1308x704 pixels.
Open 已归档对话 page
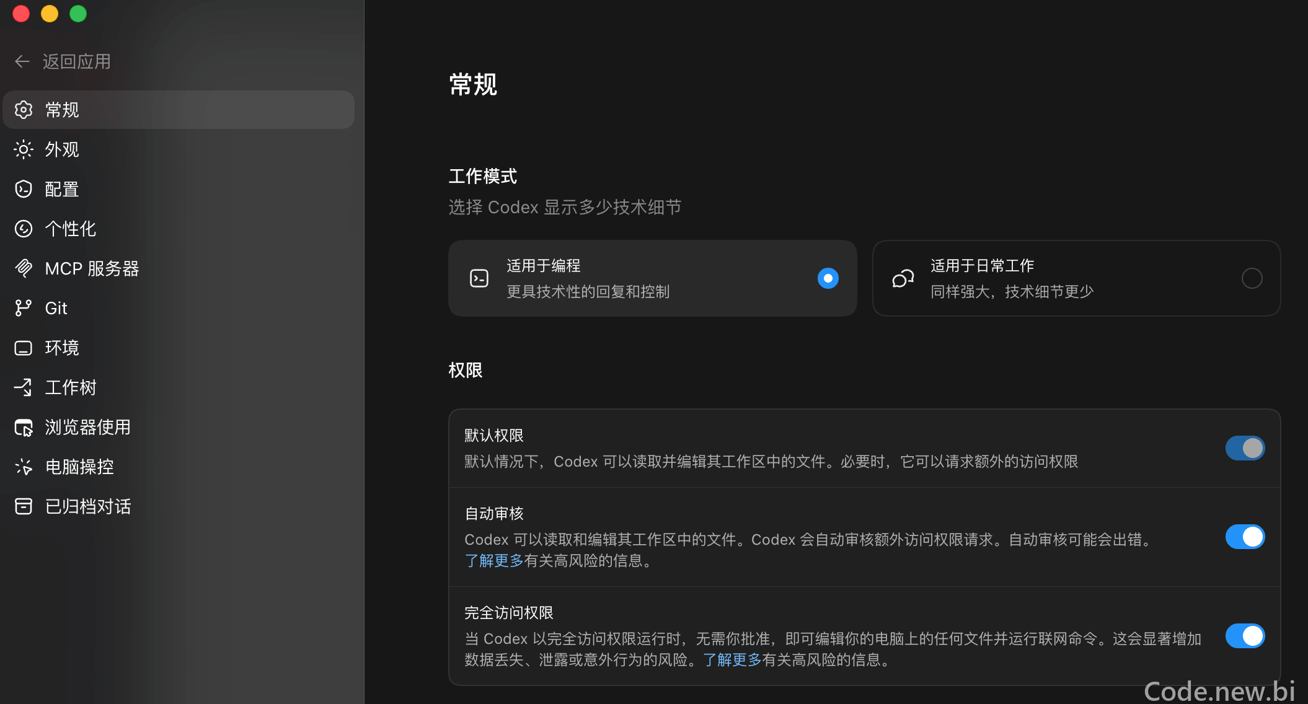click(179, 506)
